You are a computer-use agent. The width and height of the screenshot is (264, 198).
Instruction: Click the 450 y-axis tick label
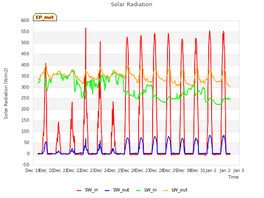[x=25, y=54]
